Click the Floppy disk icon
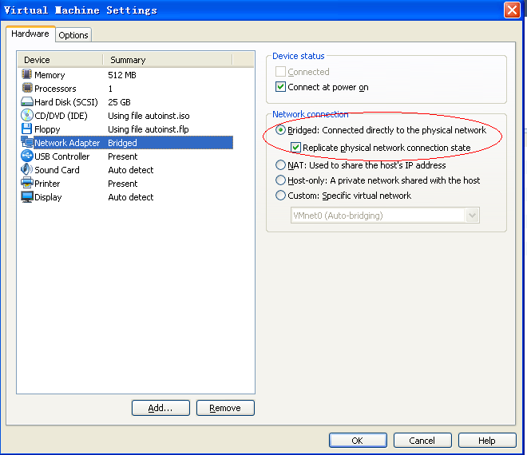Image resolution: width=527 pixels, height=455 pixels. [x=27, y=129]
